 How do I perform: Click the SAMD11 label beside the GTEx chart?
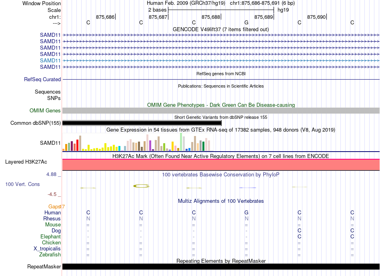point(50,143)
